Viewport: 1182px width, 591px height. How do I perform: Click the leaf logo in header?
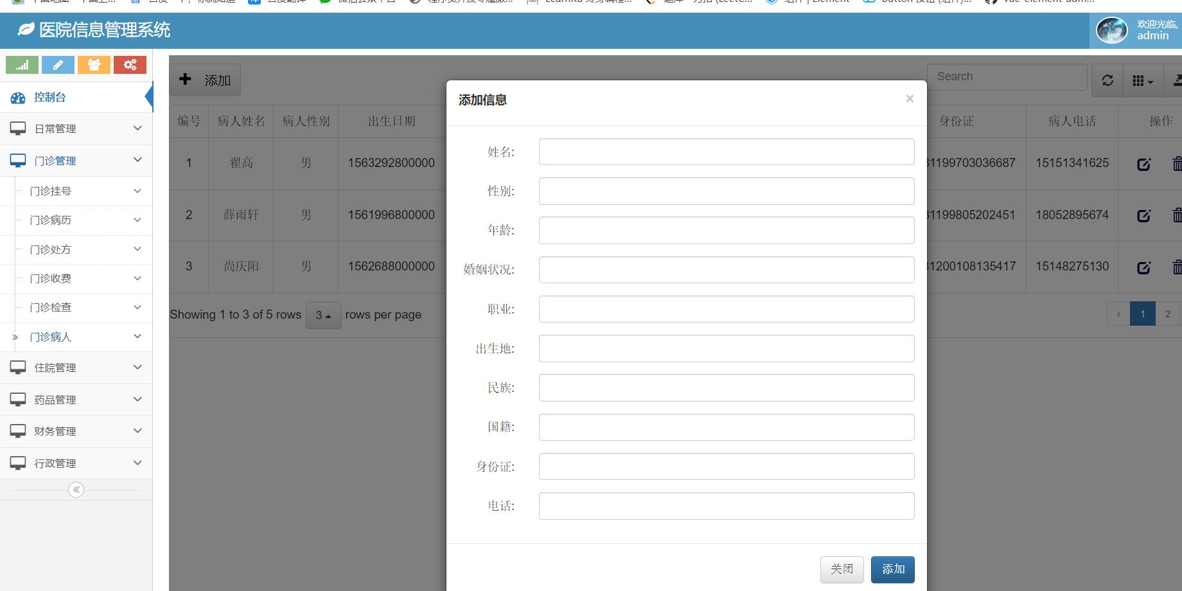26,30
